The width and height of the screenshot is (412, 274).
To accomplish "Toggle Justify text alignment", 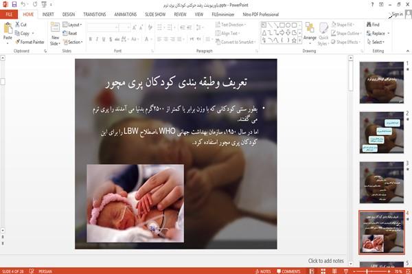I will [179, 39].
